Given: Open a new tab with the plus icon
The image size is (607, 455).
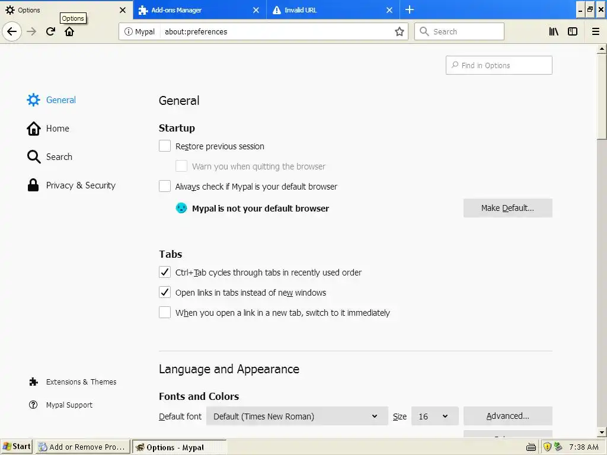Looking at the screenshot, I should pyautogui.click(x=410, y=9).
